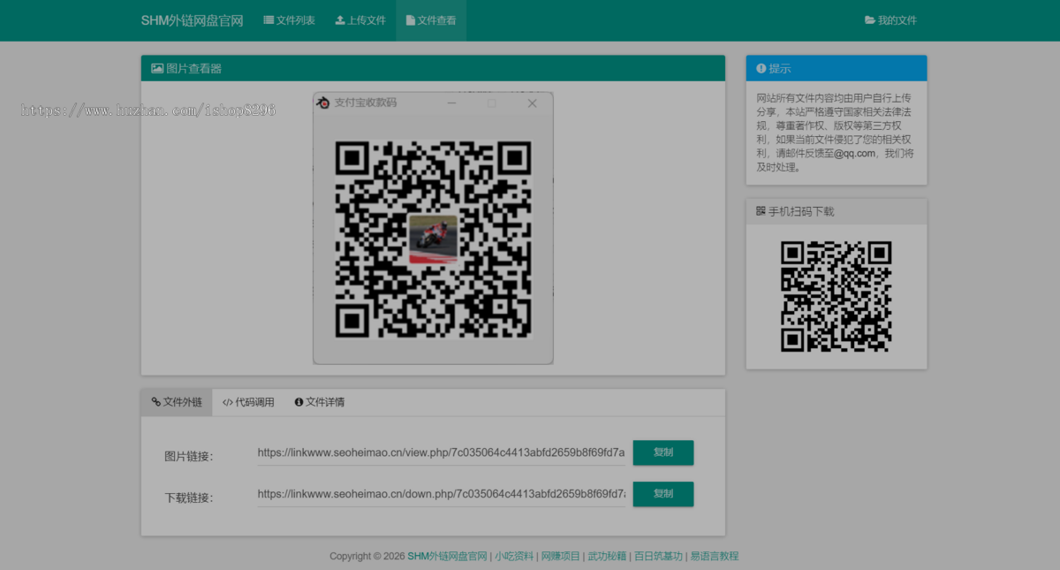Click the 支付宝收款码 QR code image preview
Image resolution: width=1060 pixels, height=570 pixels.
coord(433,228)
